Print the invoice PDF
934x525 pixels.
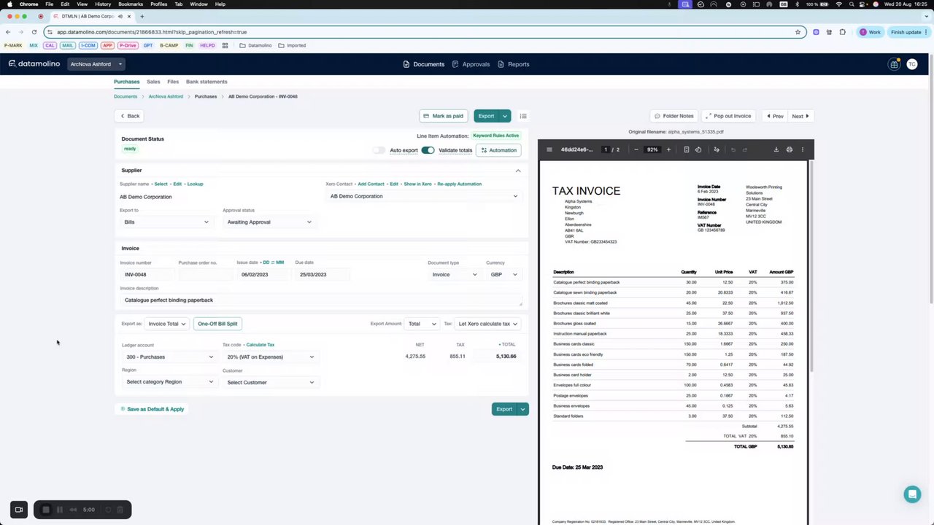(x=790, y=149)
